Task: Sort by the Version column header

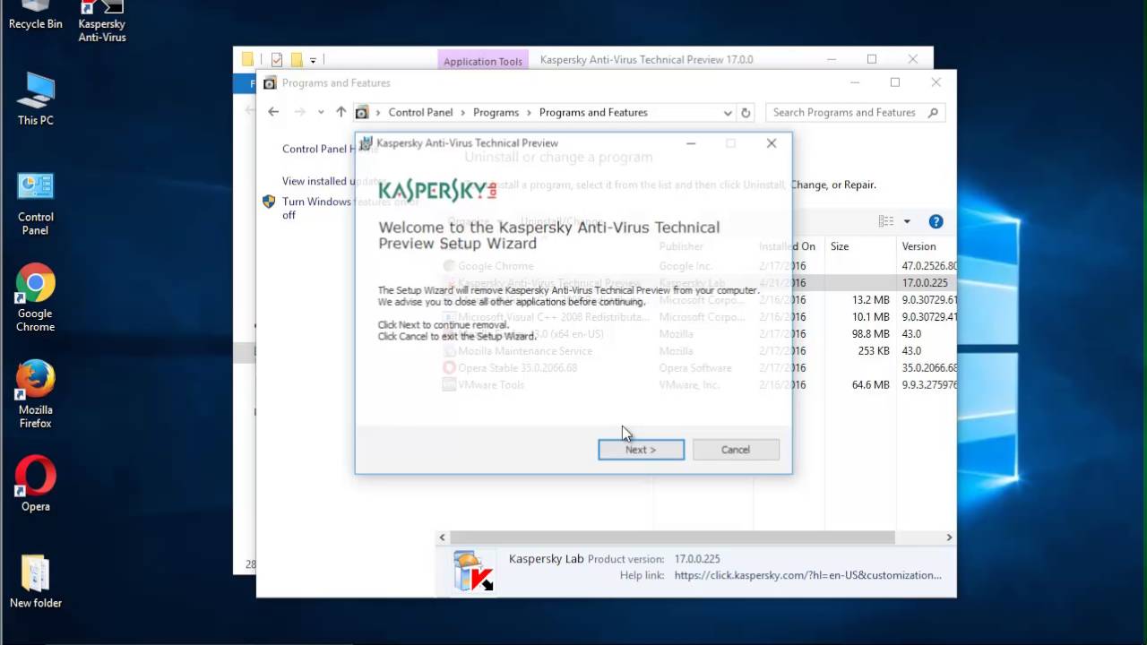Action: point(918,246)
